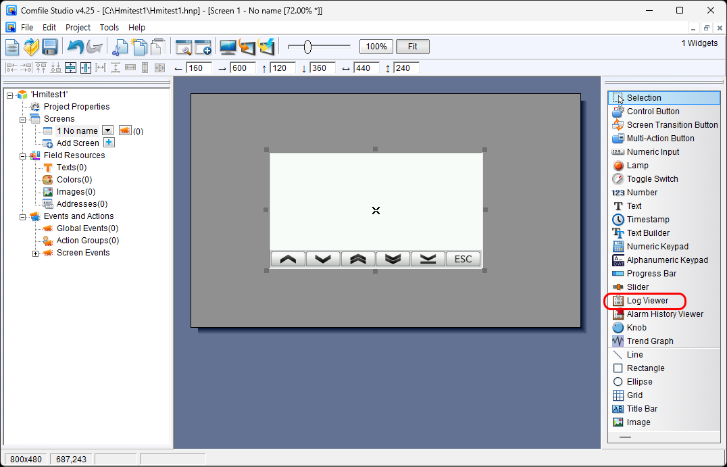Click the Cut scissors icon in the toolbar
727x467 pixels.
pyautogui.click(x=120, y=47)
